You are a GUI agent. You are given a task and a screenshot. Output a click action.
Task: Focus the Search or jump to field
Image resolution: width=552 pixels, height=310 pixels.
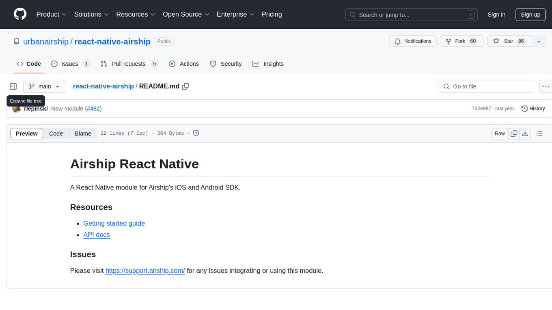412,15
